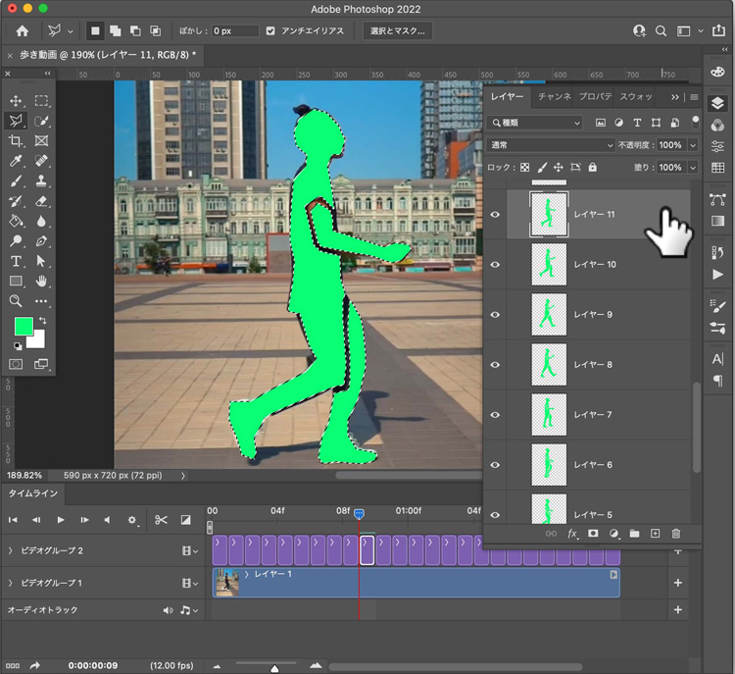Select the Zoom tool
The image size is (735, 674).
[16, 301]
